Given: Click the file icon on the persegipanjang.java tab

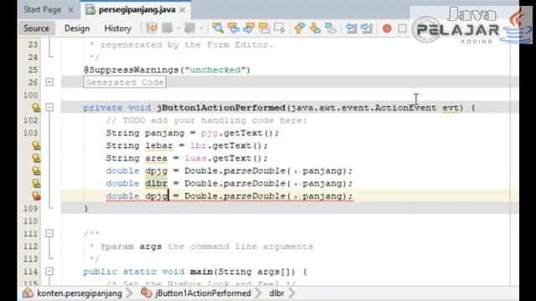Looking at the screenshot, I should pos(90,10).
